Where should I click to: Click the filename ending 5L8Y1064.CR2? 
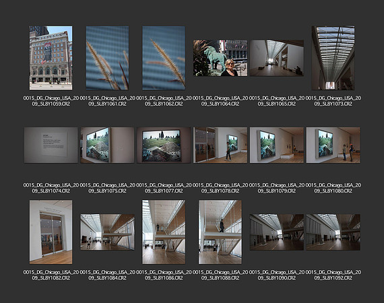tap(220, 101)
